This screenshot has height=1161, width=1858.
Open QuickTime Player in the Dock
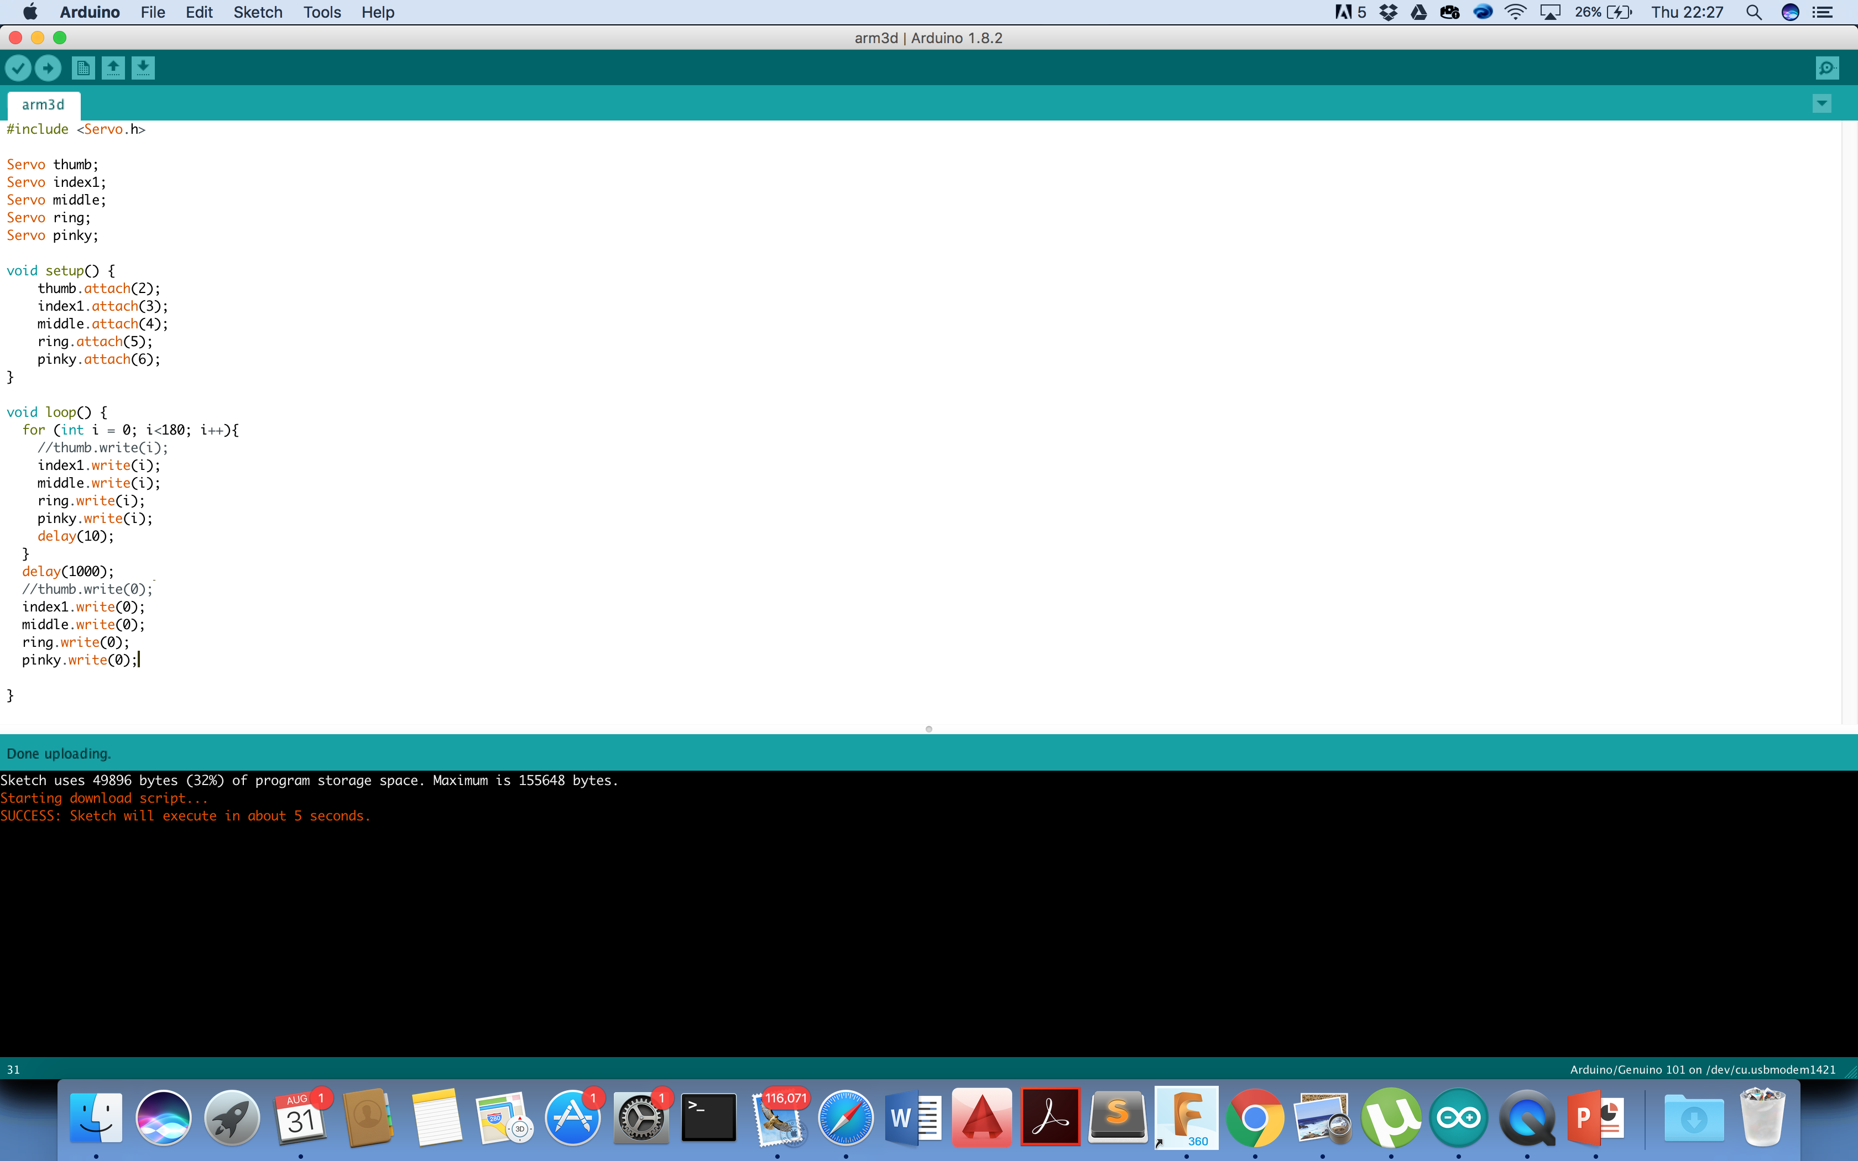[1527, 1118]
